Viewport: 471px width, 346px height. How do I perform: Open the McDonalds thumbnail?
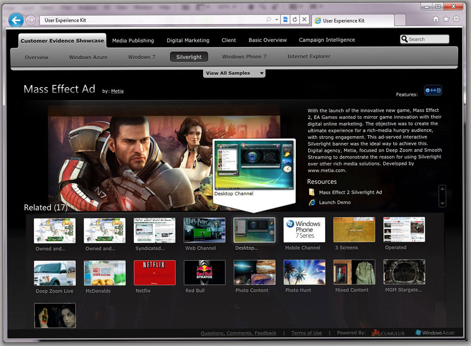104,273
